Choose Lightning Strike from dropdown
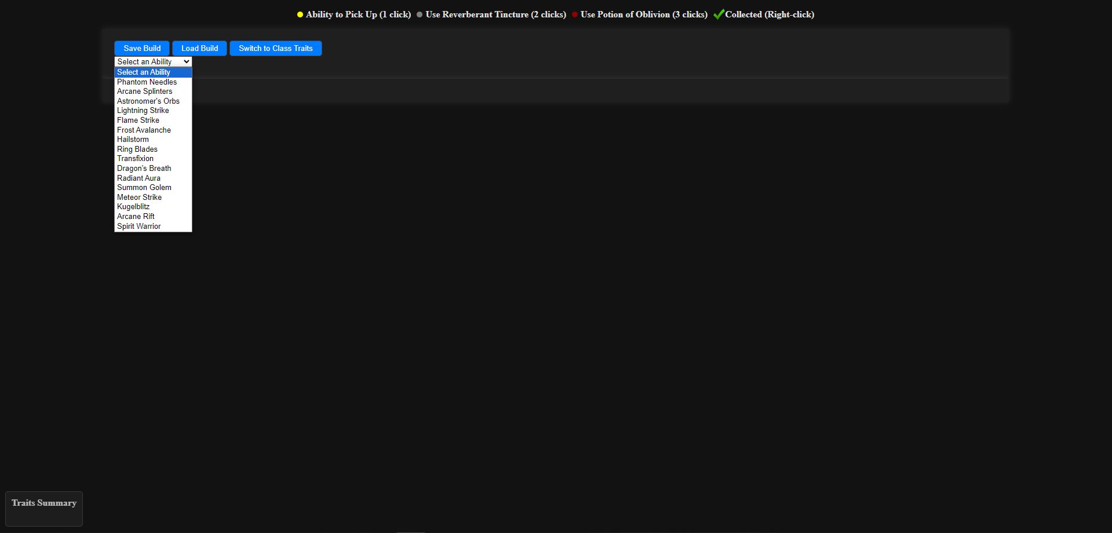This screenshot has width=1112, height=533. 153,111
